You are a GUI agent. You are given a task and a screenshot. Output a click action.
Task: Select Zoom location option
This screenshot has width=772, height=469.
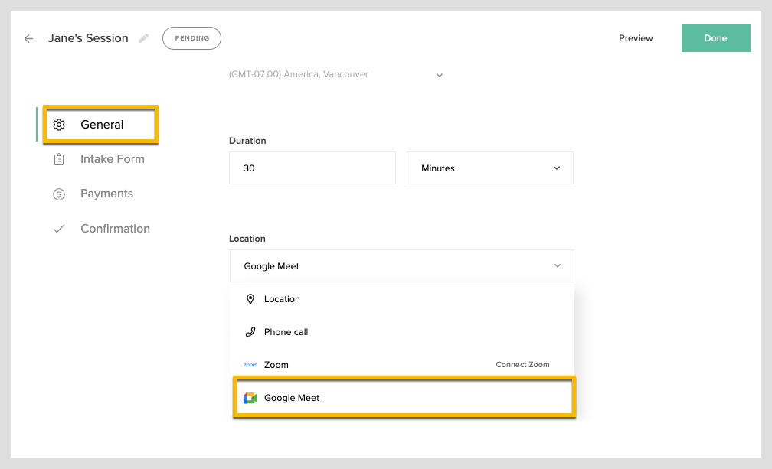[x=402, y=365]
